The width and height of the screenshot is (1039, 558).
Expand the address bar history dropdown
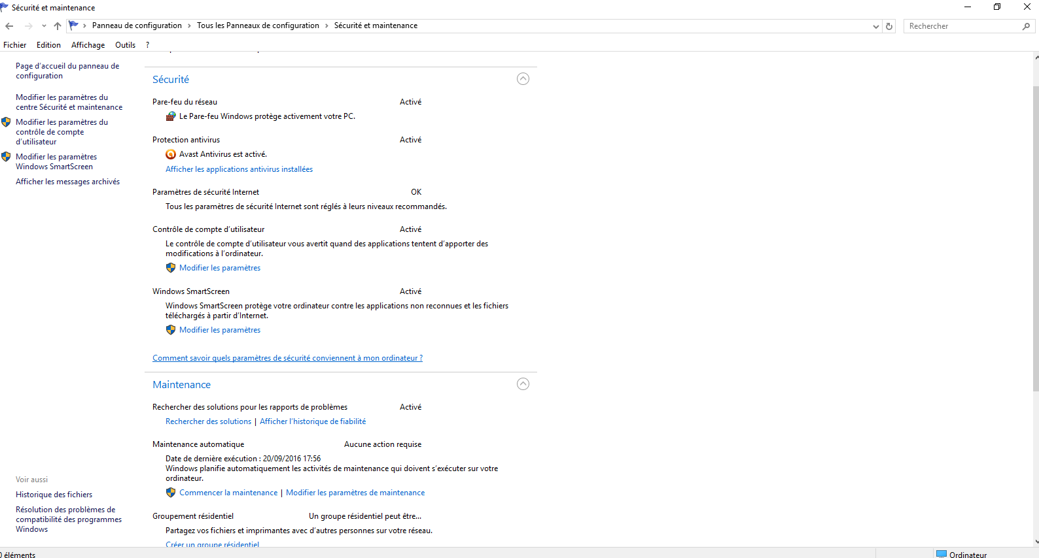(876, 26)
